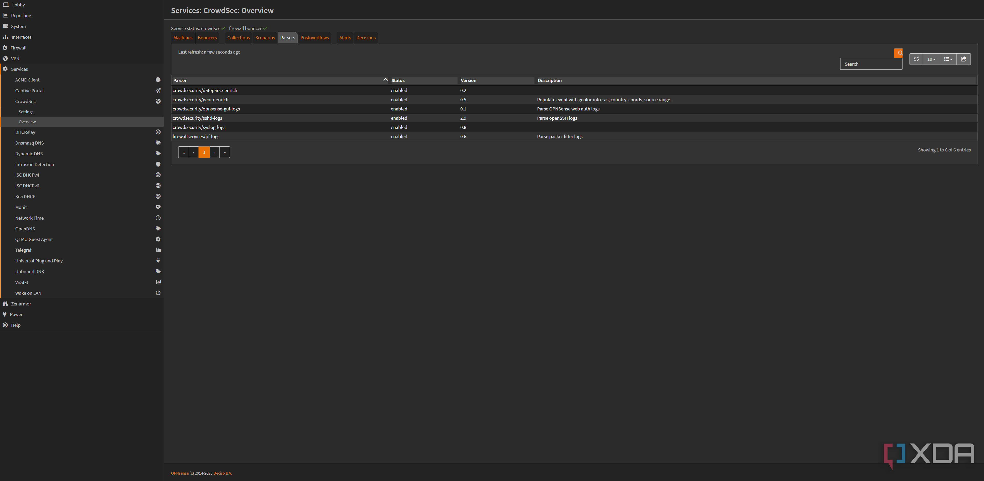Click crowdsecurity/geoip-enrich parser name
984x481 pixels.
pos(201,100)
